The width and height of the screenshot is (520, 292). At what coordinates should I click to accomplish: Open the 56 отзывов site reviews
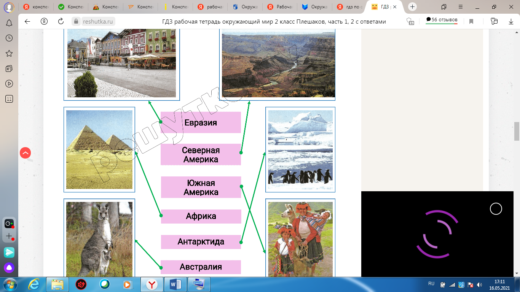(442, 21)
